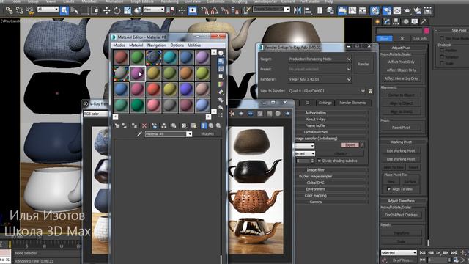Open Utilities menu in Material Editor
The width and height of the screenshot is (469, 264).
194,45
